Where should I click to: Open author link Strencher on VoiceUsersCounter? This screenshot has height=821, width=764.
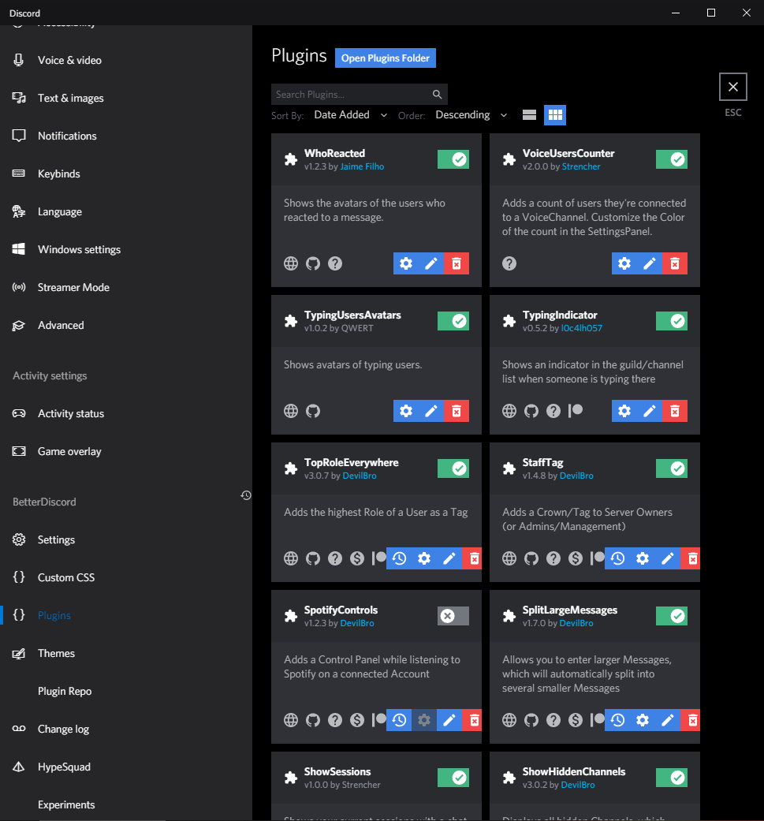click(x=581, y=166)
